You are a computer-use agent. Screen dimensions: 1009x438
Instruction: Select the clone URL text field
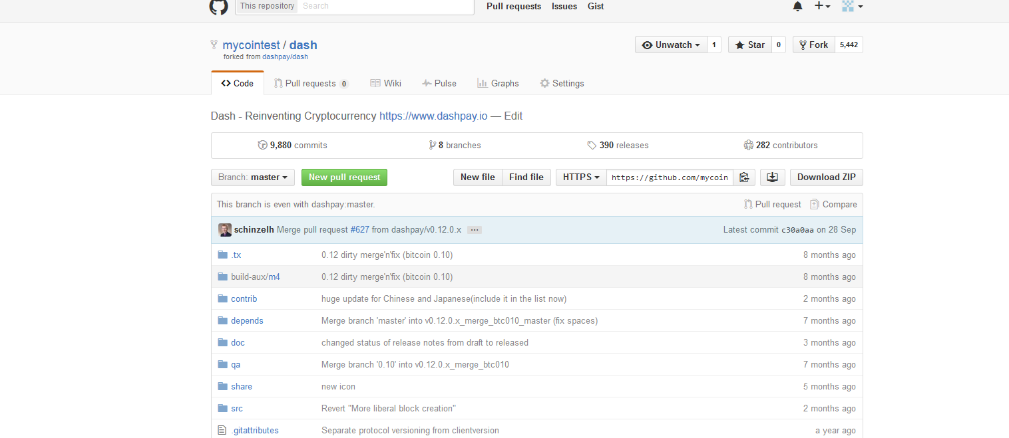click(x=670, y=177)
